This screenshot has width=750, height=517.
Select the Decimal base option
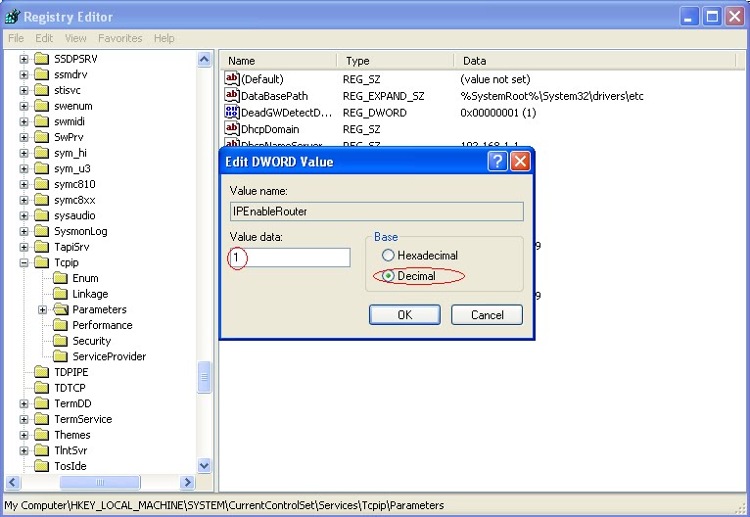click(x=409, y=276)
